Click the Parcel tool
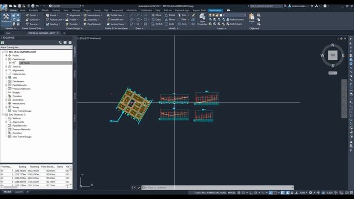This screenshot has height=199, width=354. point(51,15)
